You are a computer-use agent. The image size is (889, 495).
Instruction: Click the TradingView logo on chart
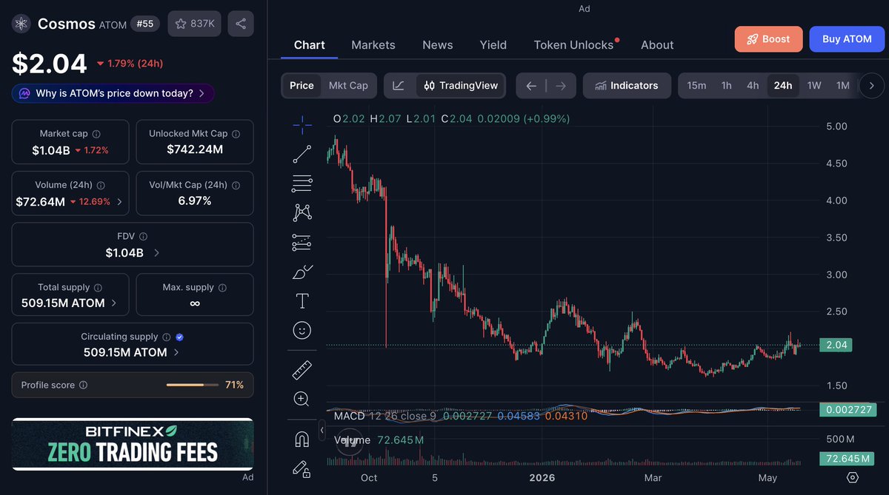pos(350,442)
